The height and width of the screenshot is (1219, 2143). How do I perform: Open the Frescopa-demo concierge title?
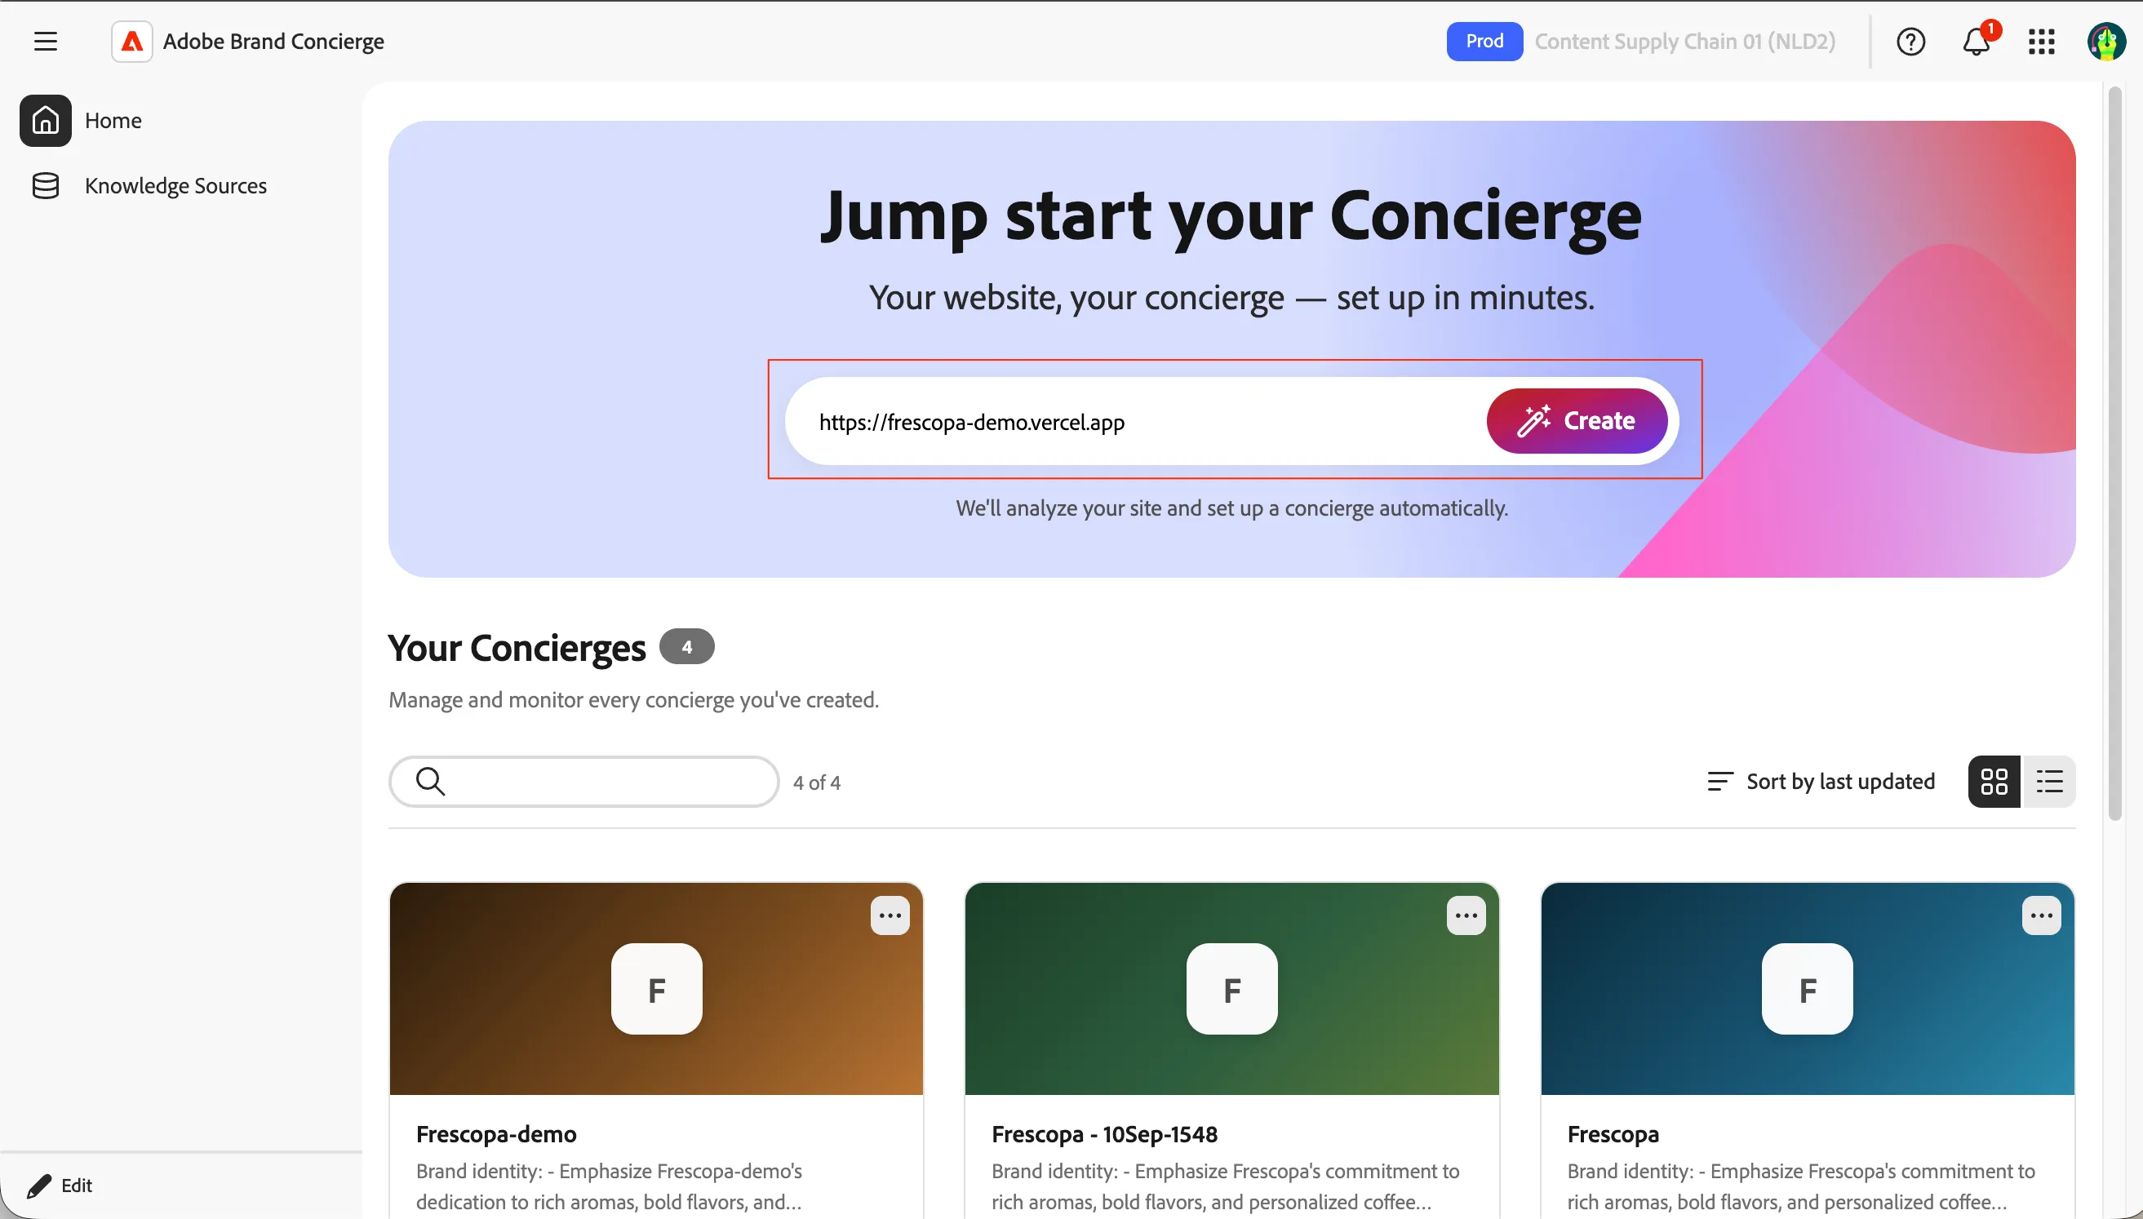(x=496, y=1133)
